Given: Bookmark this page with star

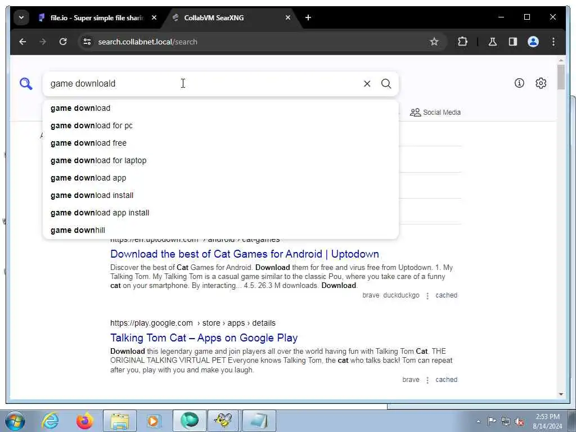Looking at the screenshot, I should point(434,42).
